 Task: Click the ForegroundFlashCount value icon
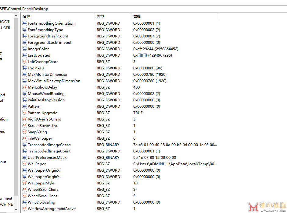tap(25, 36)
